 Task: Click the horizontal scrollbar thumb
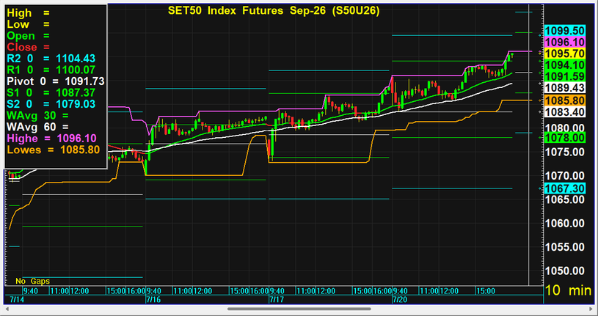(299, 309)
